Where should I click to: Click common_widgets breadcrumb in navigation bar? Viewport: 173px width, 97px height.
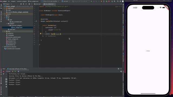pos(22,1)
